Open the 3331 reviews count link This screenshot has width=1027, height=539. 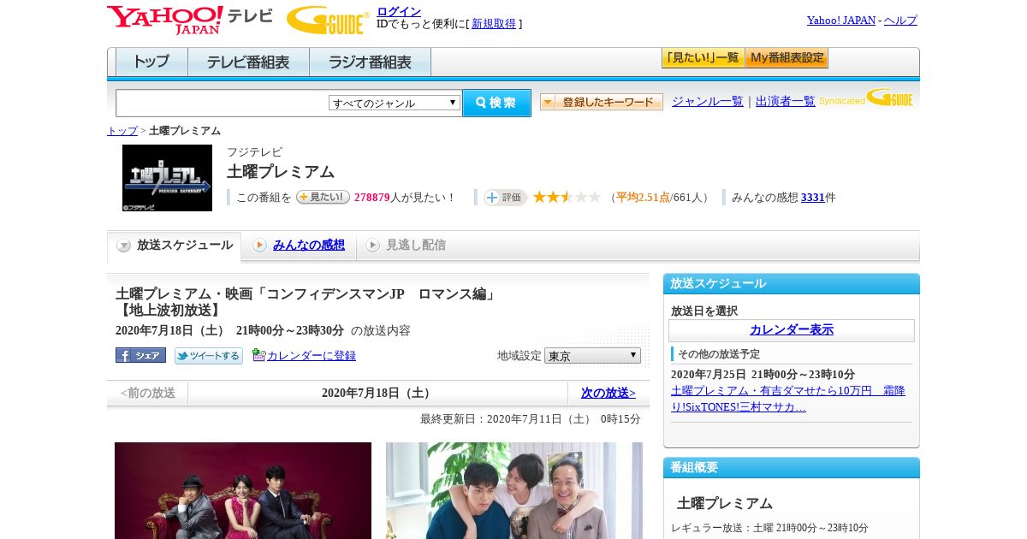(x=813, y=198)
